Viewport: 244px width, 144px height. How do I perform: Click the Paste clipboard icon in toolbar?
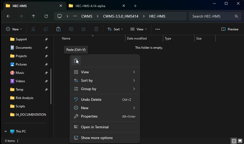[59, 29]
